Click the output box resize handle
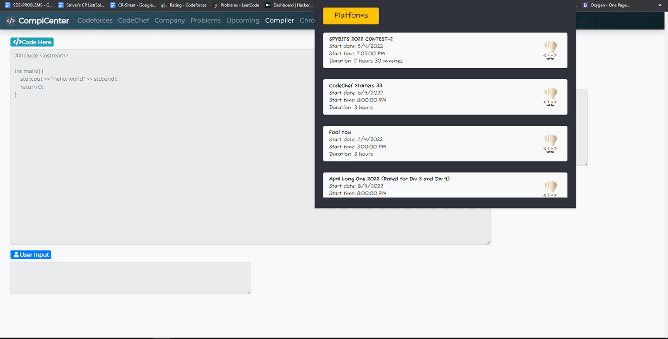Viewport: 668px width, 339px height. 585,163
